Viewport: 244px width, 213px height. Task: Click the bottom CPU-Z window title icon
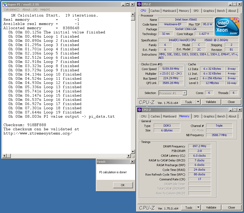pos(140,110)
